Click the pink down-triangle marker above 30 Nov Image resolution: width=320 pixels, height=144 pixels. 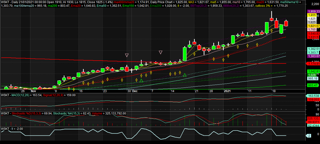[127, 56]
